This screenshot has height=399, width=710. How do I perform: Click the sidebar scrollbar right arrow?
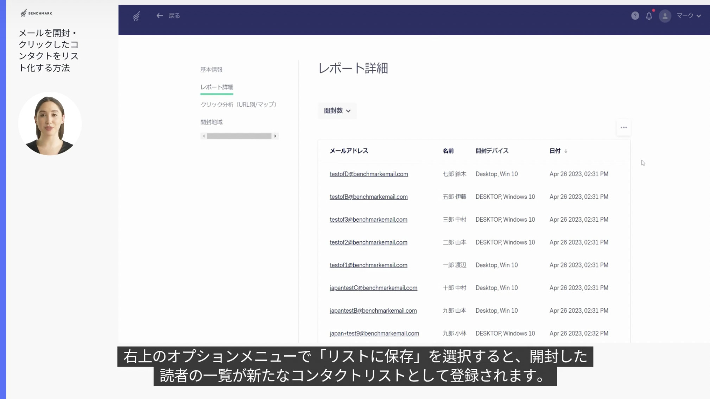[x=275, y=136]
